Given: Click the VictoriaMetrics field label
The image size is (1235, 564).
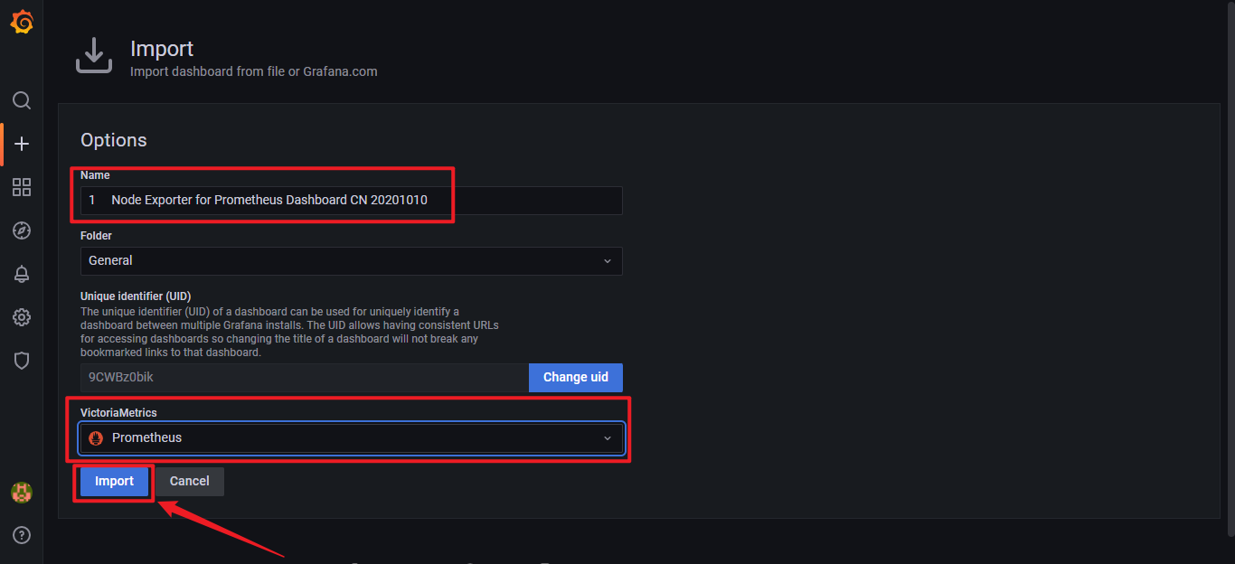Looking at the screenshot, I should pyautogui.click(x=118, y=412).
